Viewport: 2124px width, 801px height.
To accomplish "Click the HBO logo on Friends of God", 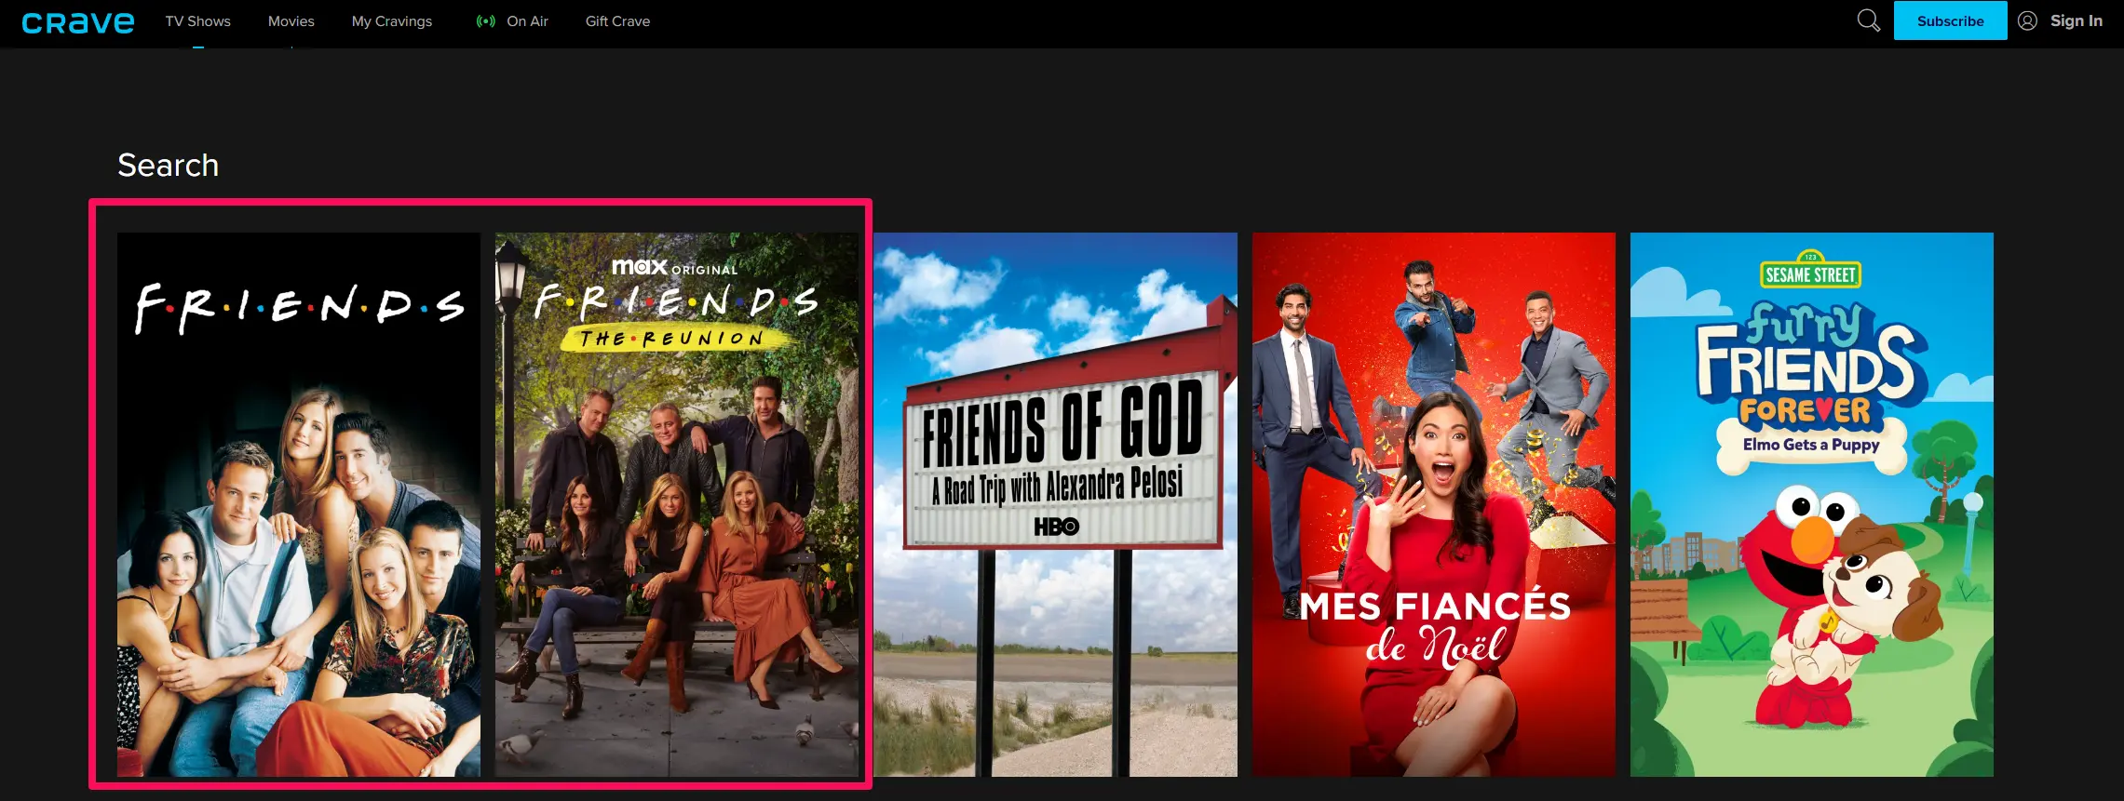I will point(1057,527).
